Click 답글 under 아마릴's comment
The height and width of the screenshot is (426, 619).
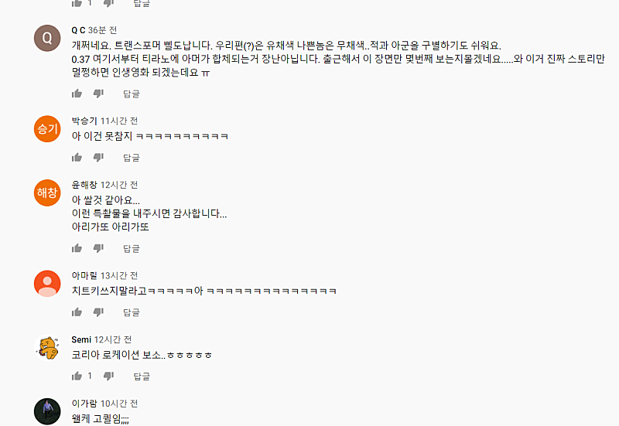point(132,312)
